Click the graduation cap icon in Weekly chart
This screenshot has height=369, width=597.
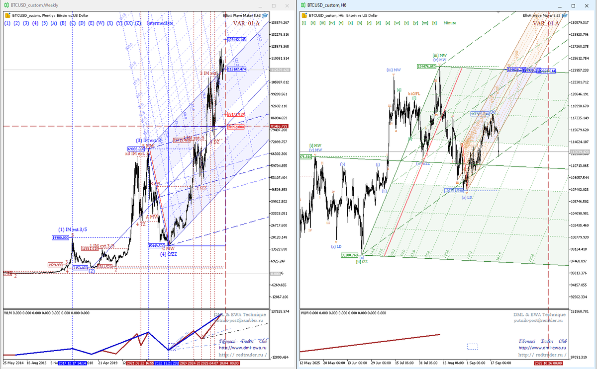(x=266, y=15)
